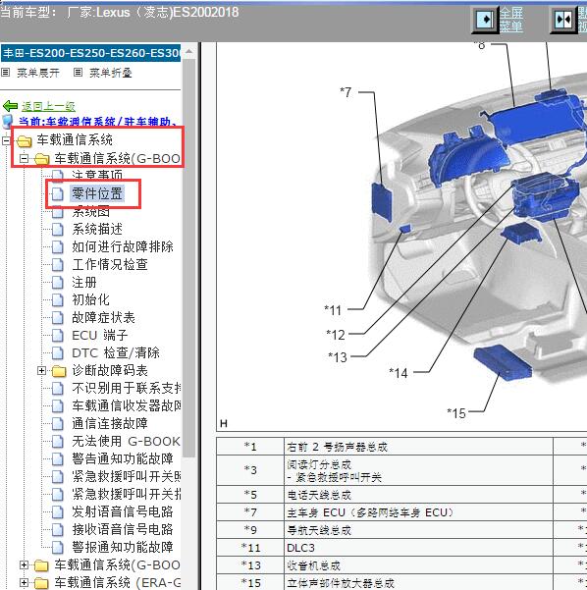Expand the 诊断故障码表 folder
Screen dimensions: 587x590
(41, 371)
